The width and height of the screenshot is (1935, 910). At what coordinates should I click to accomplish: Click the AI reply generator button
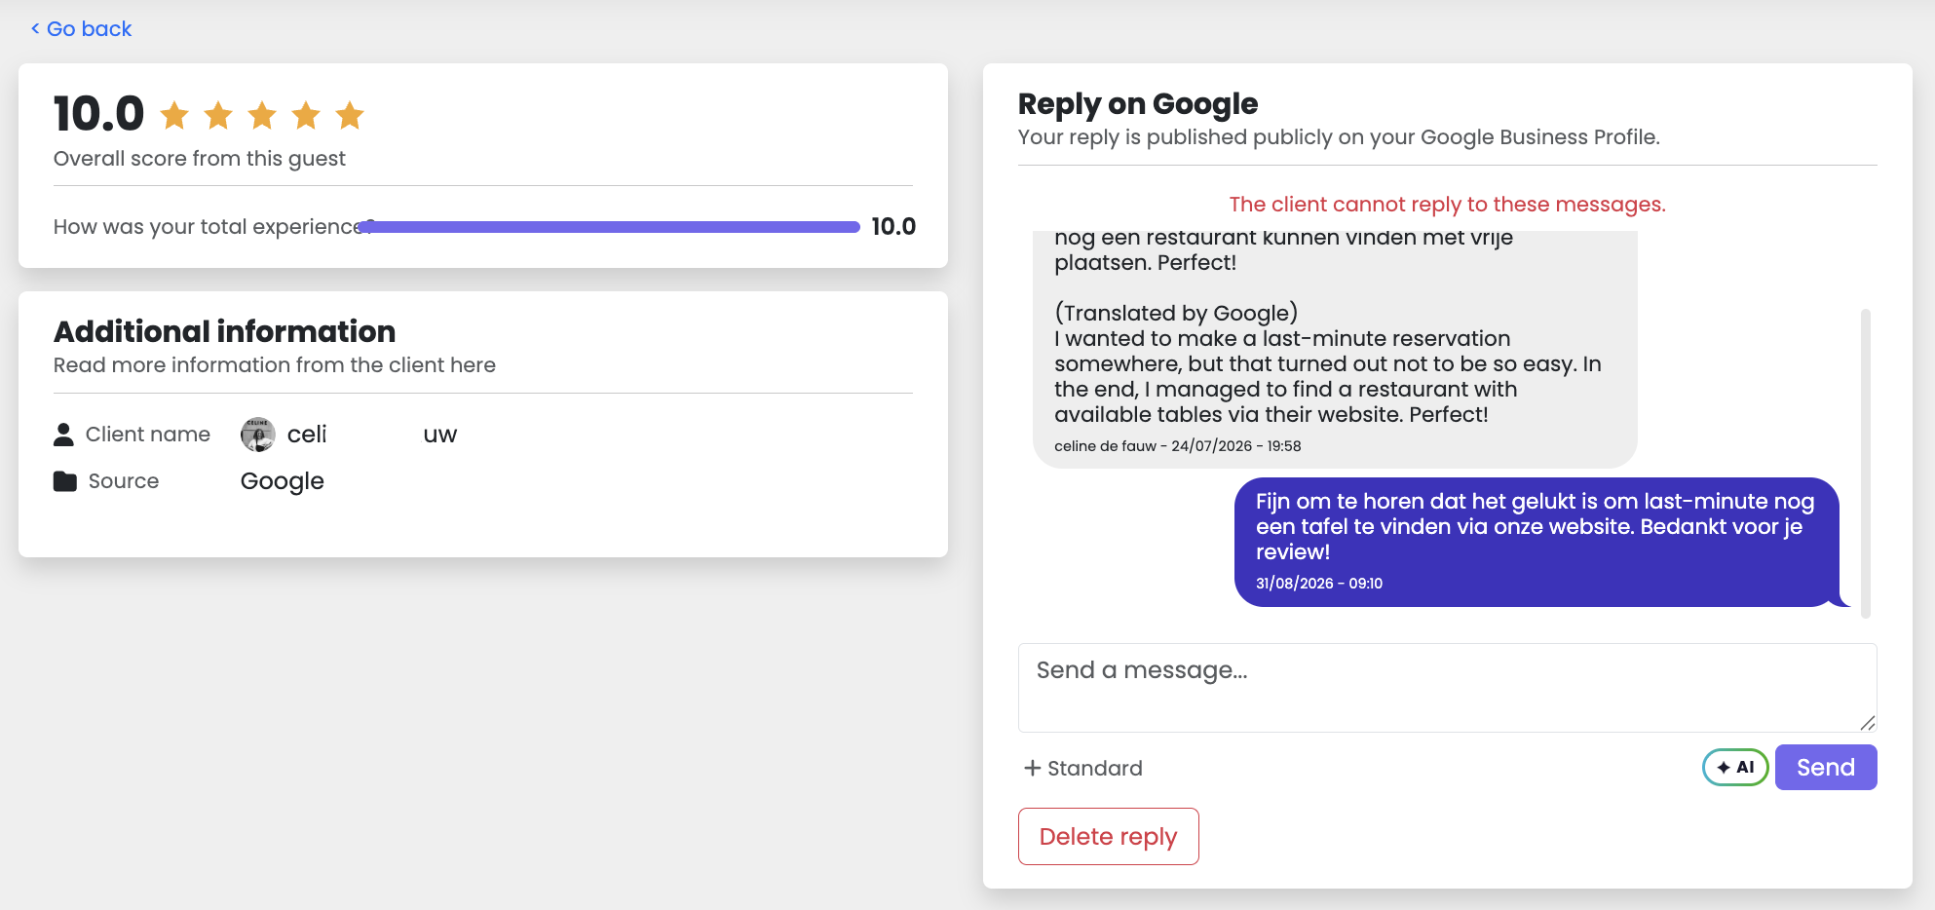pos(1735,768)
